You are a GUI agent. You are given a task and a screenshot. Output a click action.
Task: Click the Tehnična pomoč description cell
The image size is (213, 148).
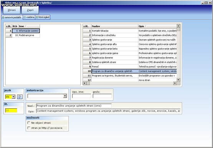157,67
